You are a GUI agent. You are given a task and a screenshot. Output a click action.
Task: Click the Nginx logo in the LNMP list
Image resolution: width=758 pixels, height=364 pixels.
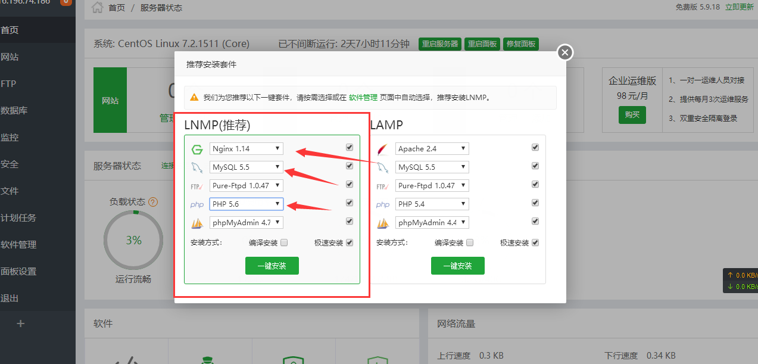pos(197,149)
